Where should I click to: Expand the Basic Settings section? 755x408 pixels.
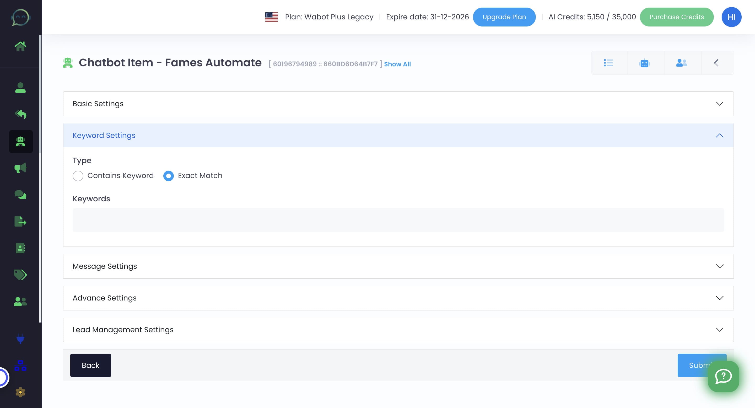[x=398, y=104]
